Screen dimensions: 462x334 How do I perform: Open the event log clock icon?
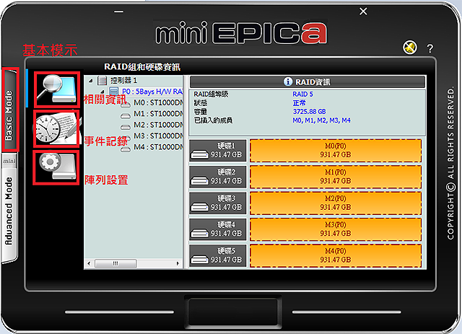pyautogui.click(x=56, y=128)
